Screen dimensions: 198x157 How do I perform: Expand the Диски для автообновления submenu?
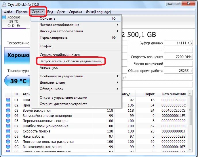[x=76, y=31]
